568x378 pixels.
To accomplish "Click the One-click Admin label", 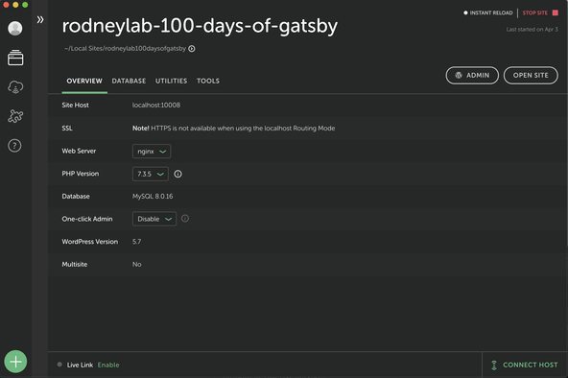I will (x=87, y=219).
